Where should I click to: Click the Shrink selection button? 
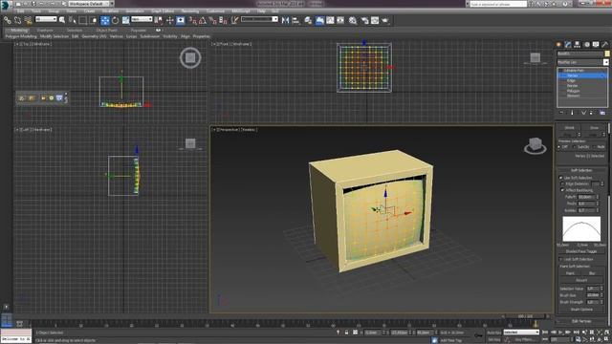tap(569, 127)
